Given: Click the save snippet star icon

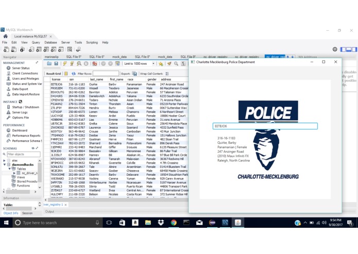Looking at the screenshot, I should click(161, 64).
